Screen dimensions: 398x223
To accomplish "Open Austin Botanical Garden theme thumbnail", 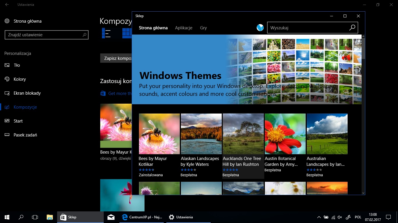I will tap(285, 134).
